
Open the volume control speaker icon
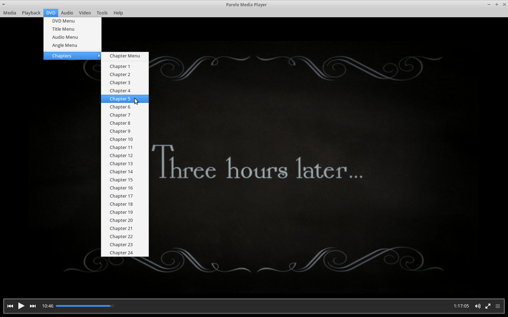[478, 306]
